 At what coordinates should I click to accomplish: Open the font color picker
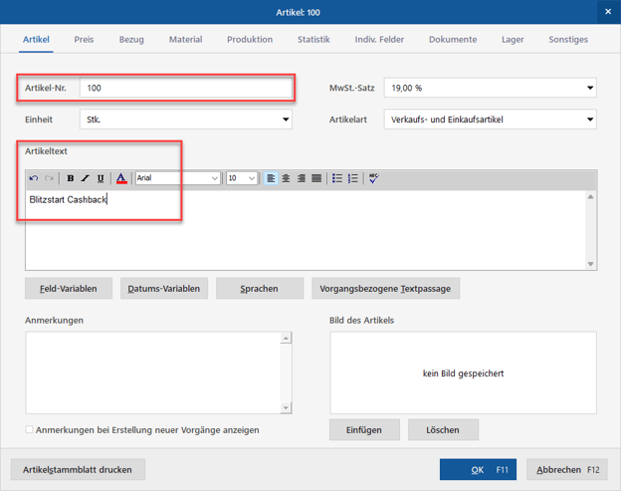pyautogui.click(x=121, y=178)
